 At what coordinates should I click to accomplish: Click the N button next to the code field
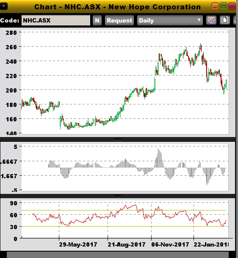tap(97, 20)
